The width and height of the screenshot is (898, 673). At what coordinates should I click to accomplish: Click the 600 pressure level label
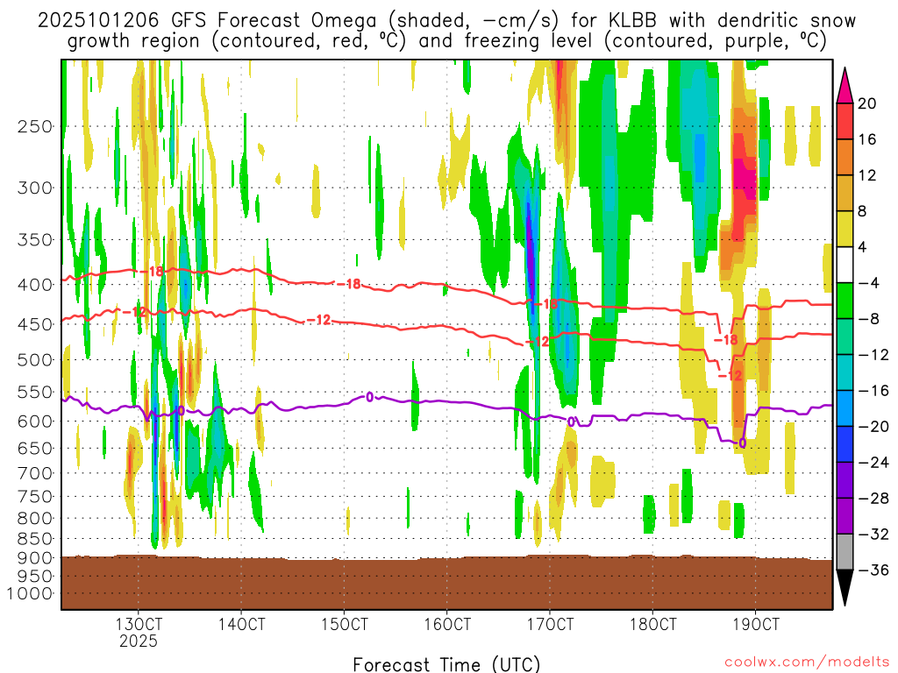pos(35,422)
